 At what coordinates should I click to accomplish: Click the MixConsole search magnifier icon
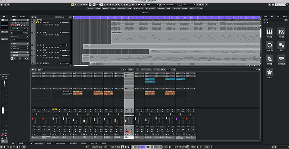click(122, 70)
